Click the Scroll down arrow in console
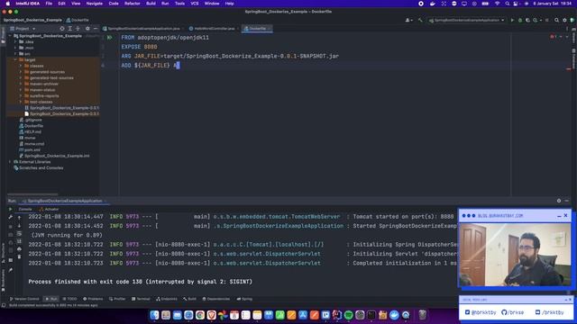 pos(19,226)
